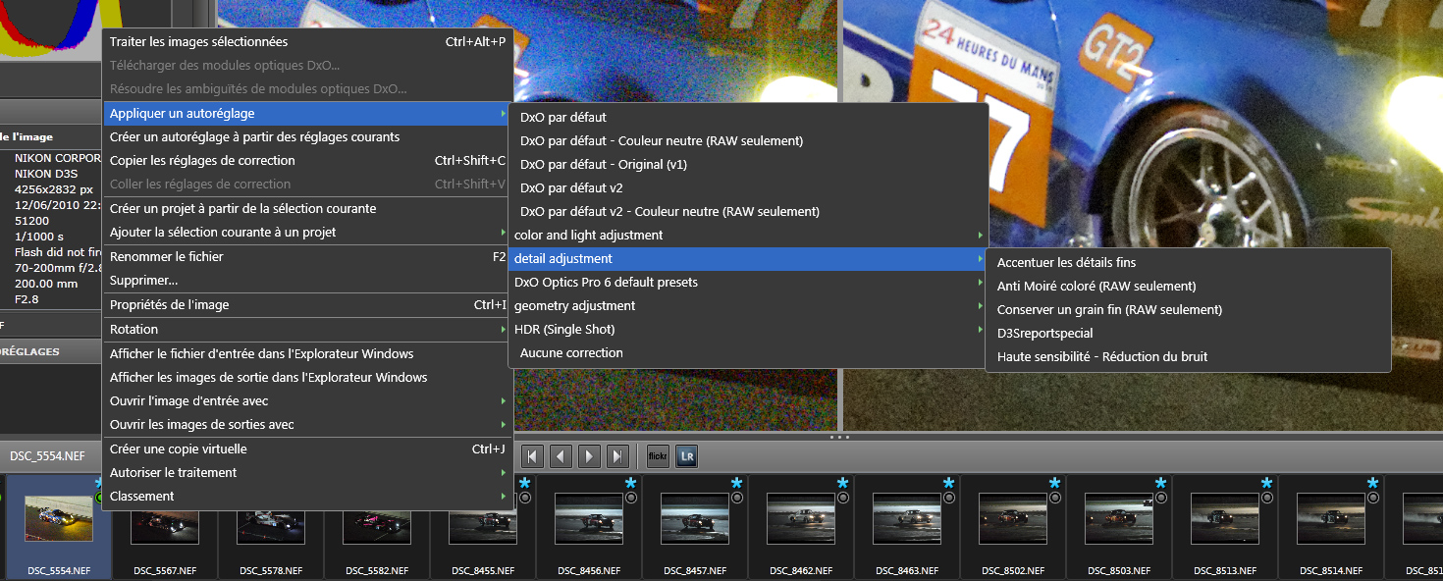Toggle processing circle on DSC_8502.NEF
Viewport: 1443px width, 581px height.
click(1055, 498)
